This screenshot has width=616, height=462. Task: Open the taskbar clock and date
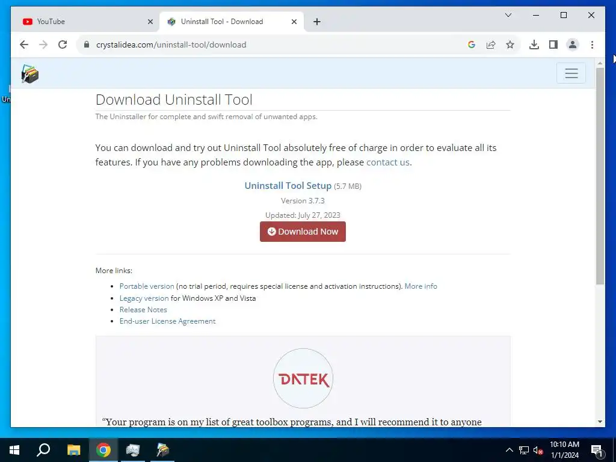[x=564, y=450]
